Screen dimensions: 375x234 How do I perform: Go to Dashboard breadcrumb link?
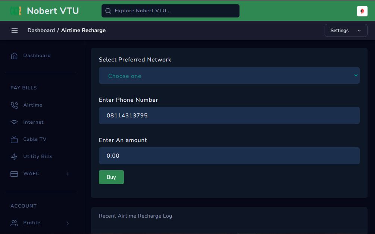coord(41,31)
